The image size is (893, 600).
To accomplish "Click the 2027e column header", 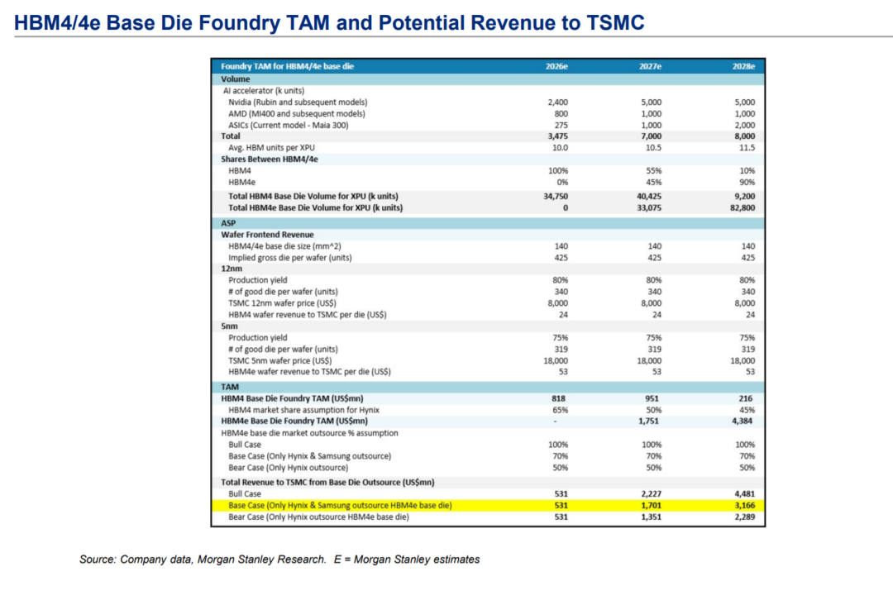I will [650, 67].
